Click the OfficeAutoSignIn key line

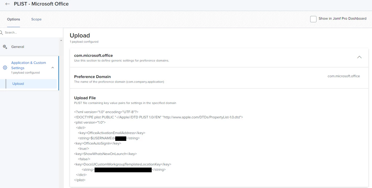(x=98, y=143)
